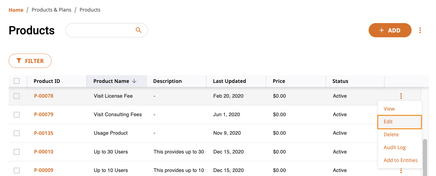This screenshot has width=436, height=176.
Task: Sort by Last Updated column header
Action: 229,81
